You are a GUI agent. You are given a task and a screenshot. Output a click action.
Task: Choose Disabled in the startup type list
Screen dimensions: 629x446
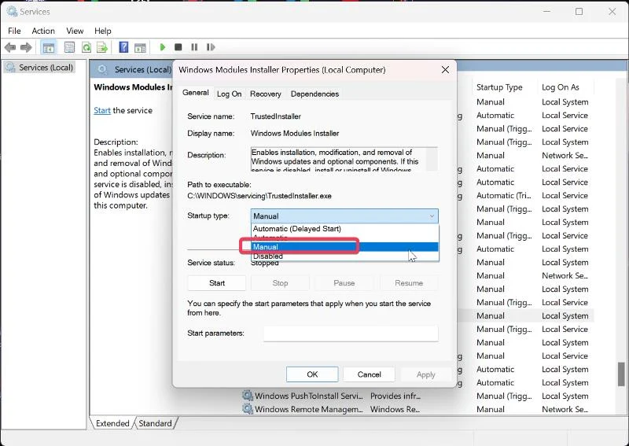pyautogui.click(x=344, y=256)
